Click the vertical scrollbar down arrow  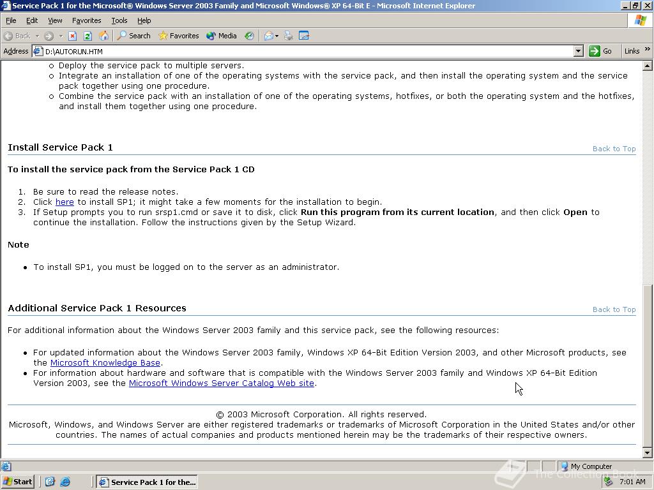[x=648, y=453]
